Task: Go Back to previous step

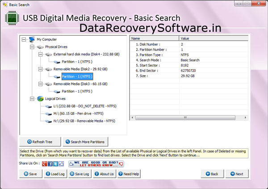Action: 212,174
